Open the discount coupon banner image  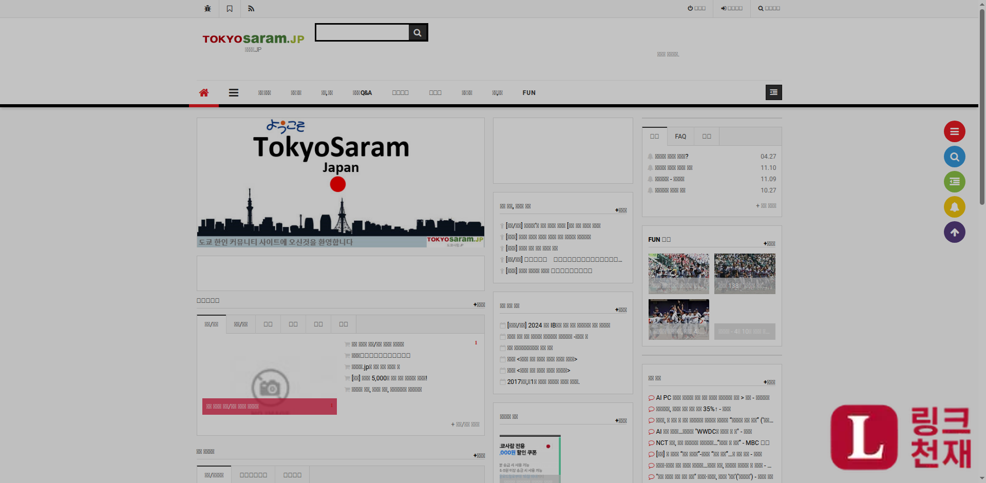[530, 459]
